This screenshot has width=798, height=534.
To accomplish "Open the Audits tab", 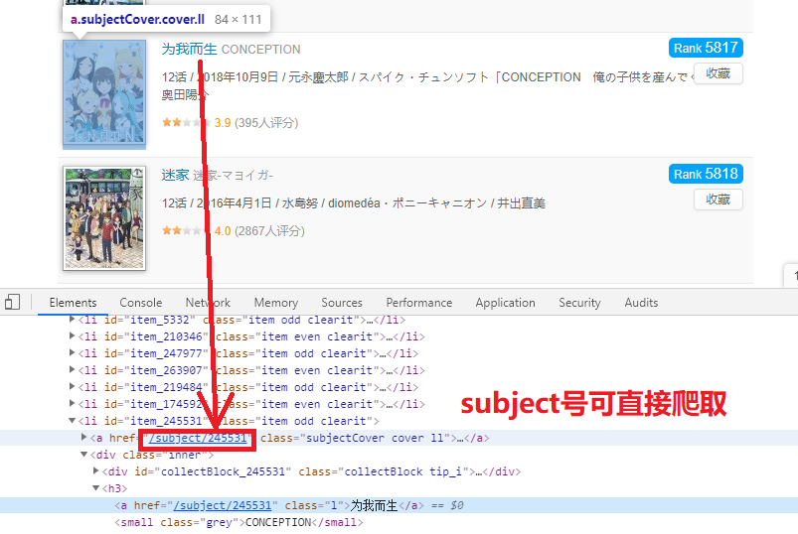I will (641, 303).
